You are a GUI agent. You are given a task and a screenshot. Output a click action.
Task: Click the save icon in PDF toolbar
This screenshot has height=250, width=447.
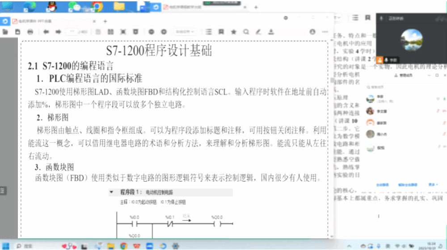(x=17, y=32)
